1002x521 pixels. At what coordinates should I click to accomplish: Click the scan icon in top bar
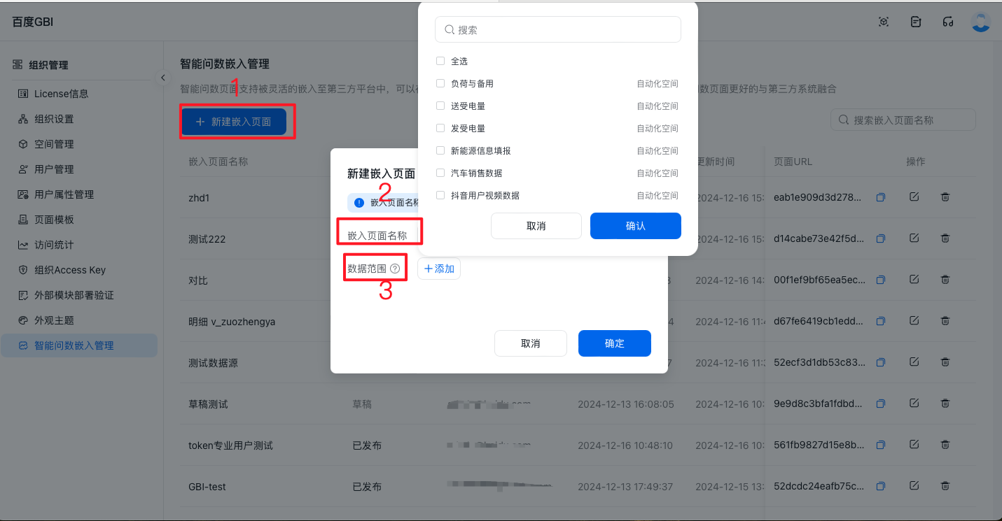tap(884, 22)
